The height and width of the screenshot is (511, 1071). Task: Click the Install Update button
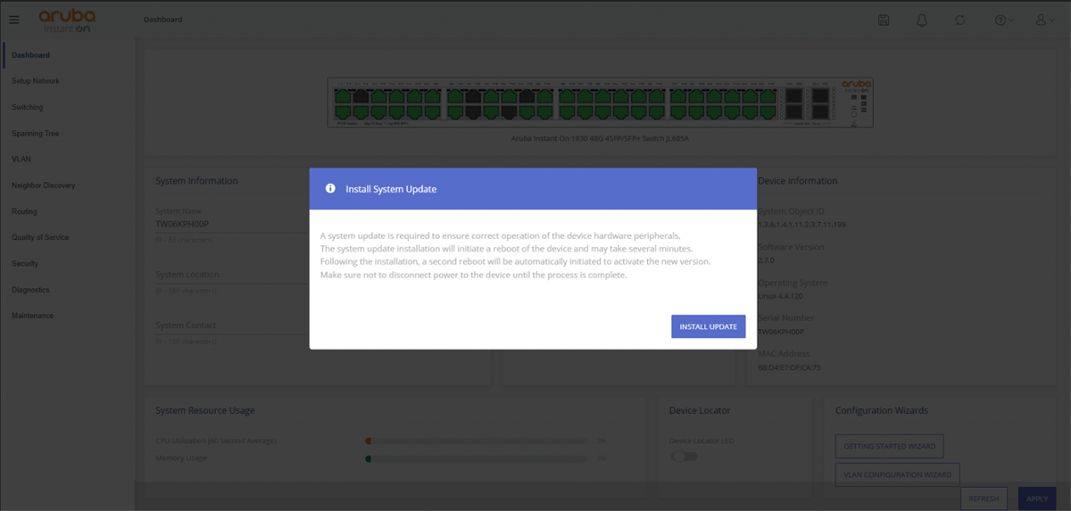click(708, 326)
